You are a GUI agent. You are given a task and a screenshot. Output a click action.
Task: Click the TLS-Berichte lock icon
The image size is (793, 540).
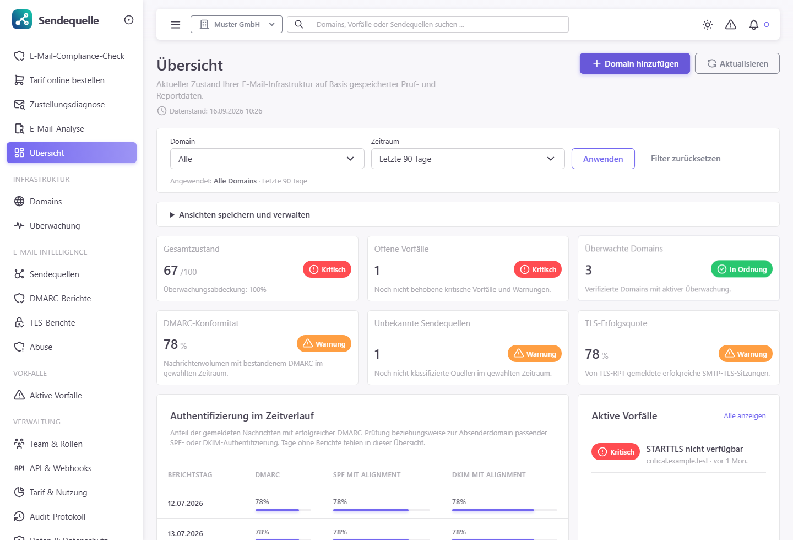point(19,323)
